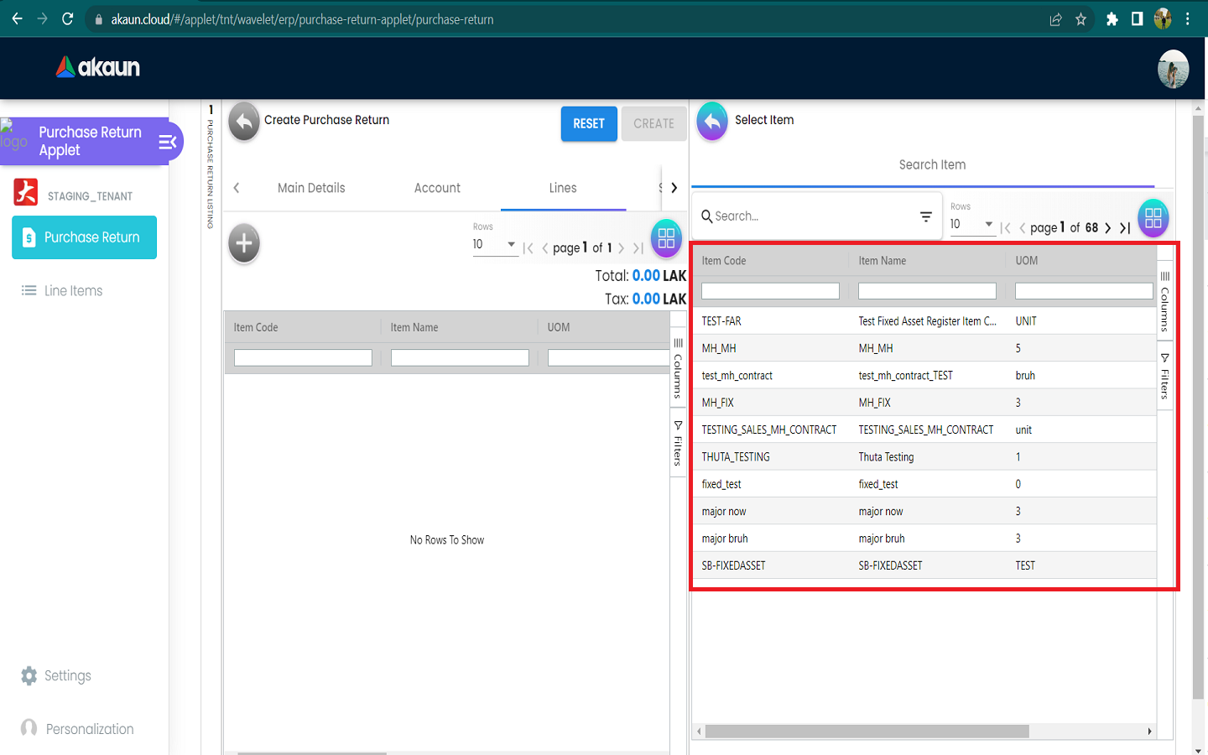Jump to last page of item list
This screenshot has width=1208, height=755.
[x=1125, y=227]
